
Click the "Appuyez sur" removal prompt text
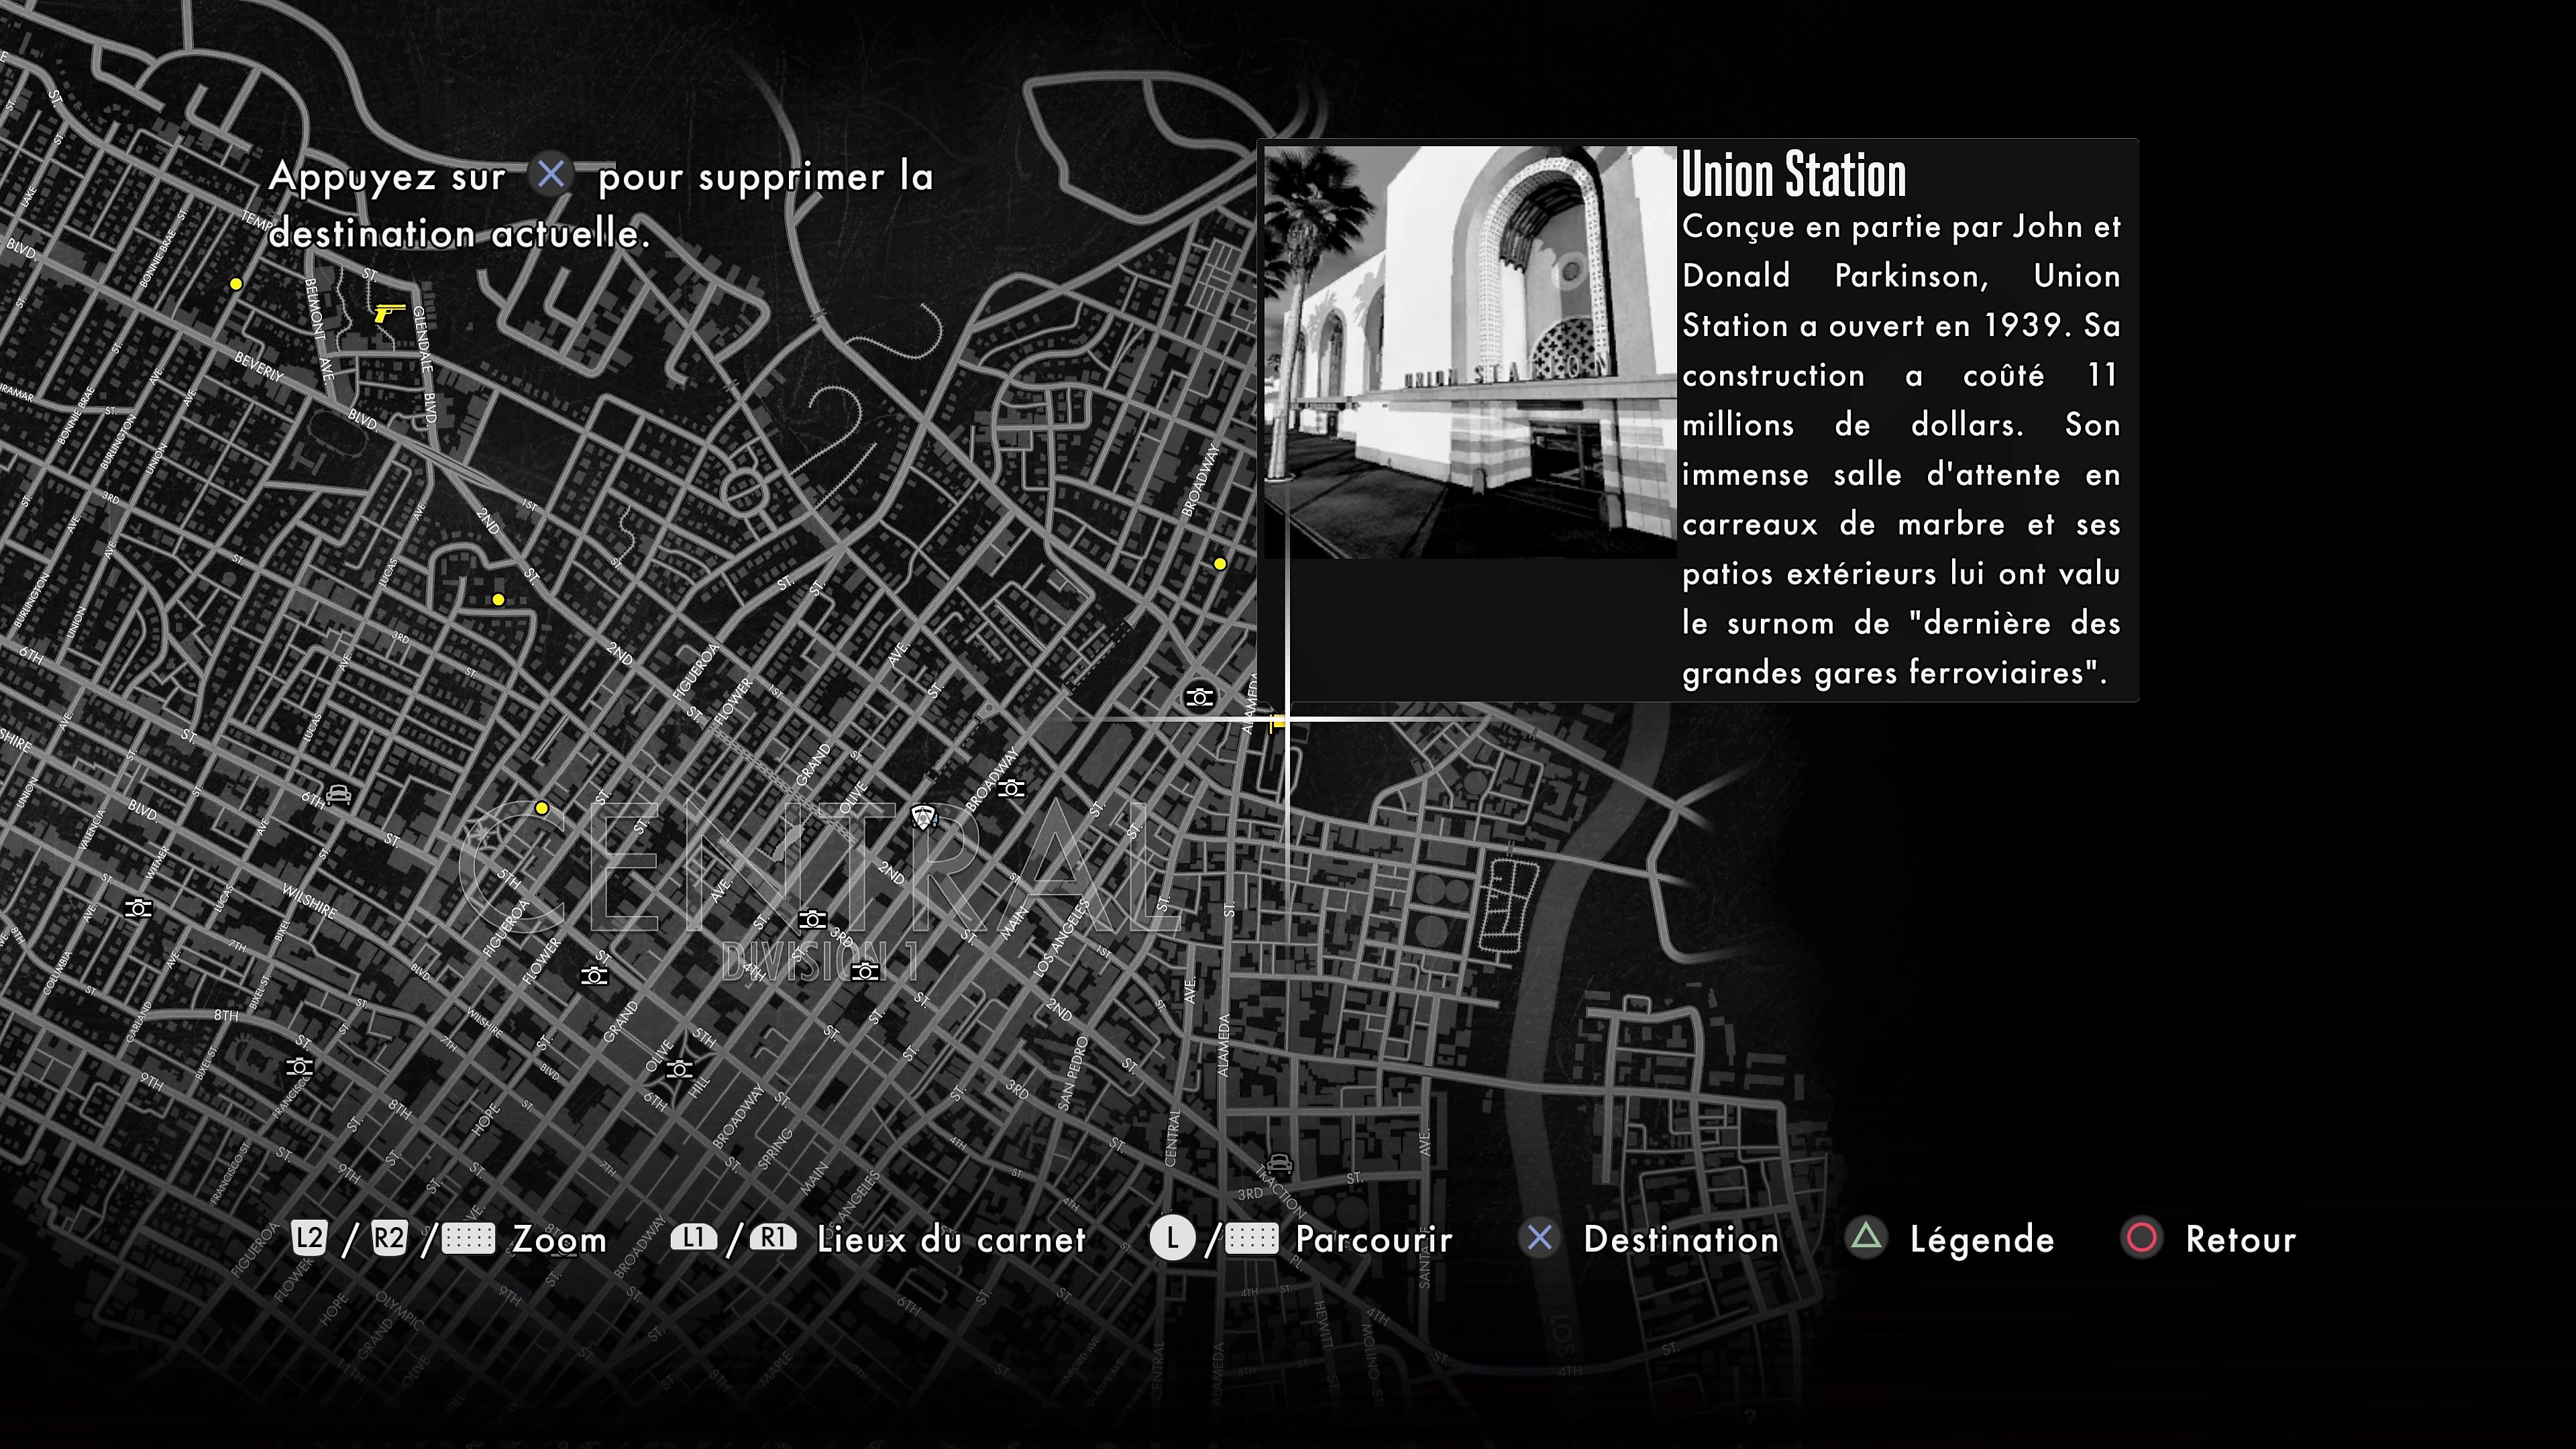(387, 177)
